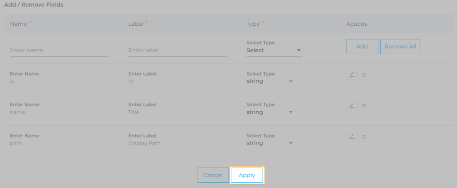Click the Remove All button

[x=400, y=47]
